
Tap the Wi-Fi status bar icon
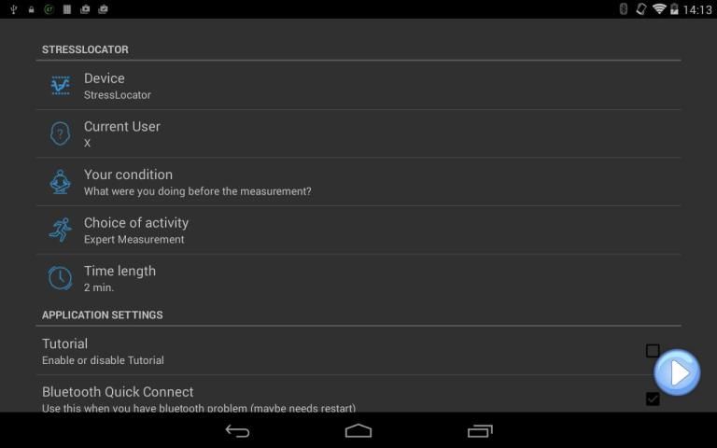659,8
